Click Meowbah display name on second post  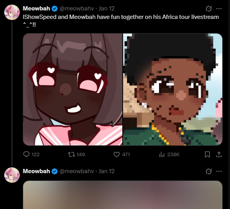point(36,171)
